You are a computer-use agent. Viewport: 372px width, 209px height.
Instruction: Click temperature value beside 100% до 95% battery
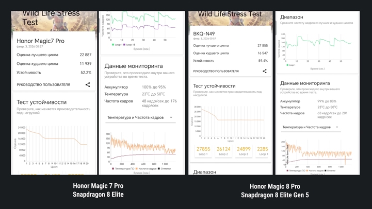pos(153,94)
